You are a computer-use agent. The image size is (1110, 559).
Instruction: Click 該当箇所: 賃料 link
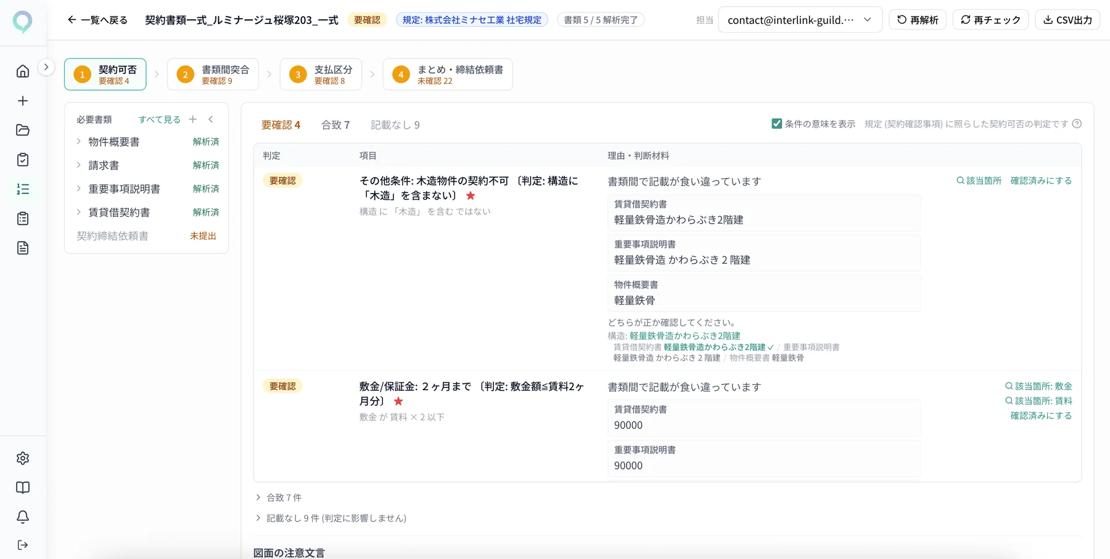1038,401
